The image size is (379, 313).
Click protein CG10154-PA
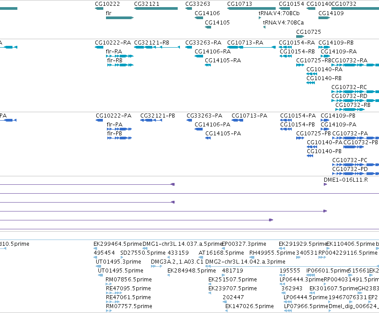coord(298,116)
